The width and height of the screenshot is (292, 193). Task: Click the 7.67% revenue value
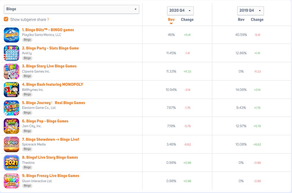tap(171, 108)
